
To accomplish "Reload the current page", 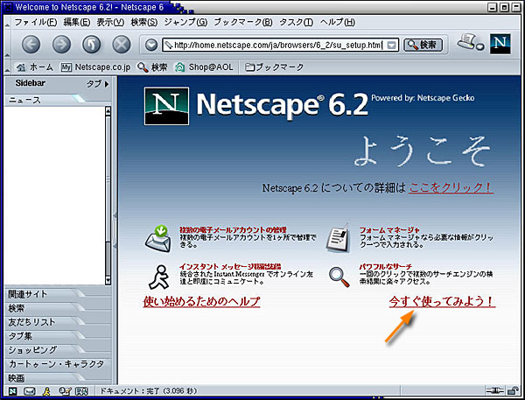I will [x=91, y=45].
